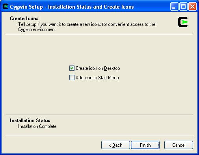Click the 'Cygwin environment.' description line
The width and height of the screenshot is (199, 155).
[x=37, y=29]
